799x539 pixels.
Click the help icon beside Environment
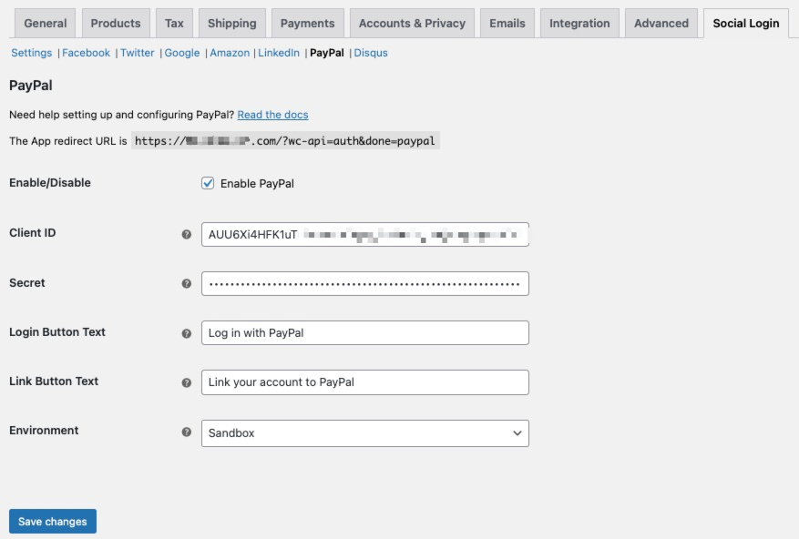coord(187,432)
